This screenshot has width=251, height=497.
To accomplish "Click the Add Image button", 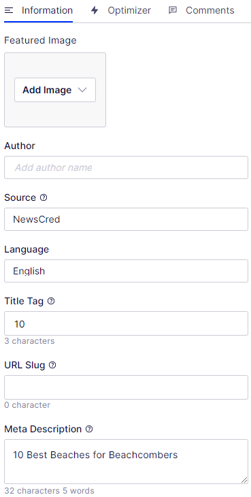I will pyautogui.click(x=55, y=90).
